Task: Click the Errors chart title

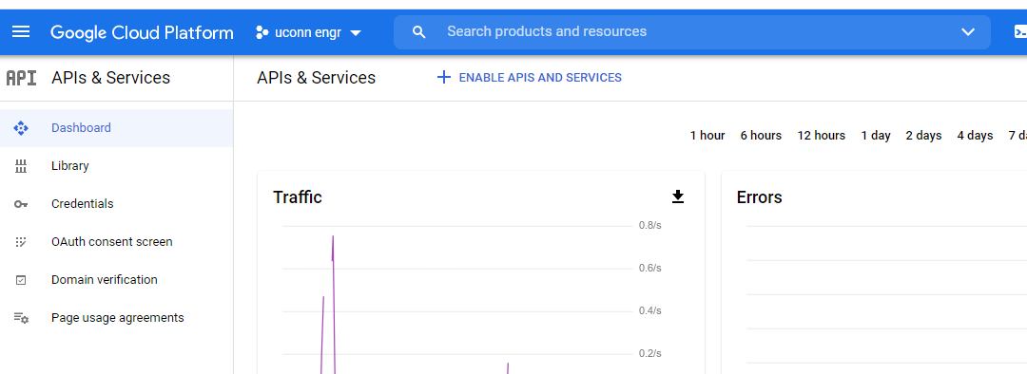Action: (x=759, y=197)
